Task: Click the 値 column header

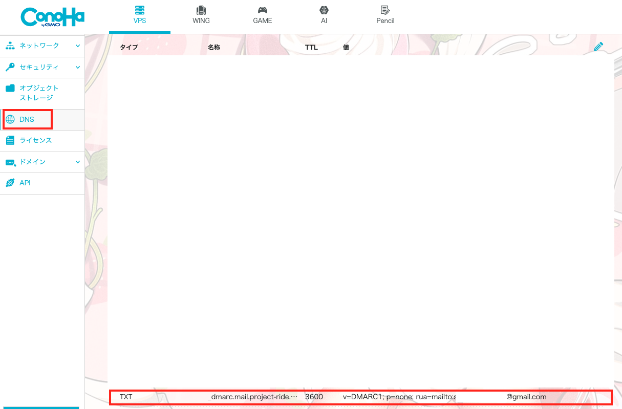Action: click(x=346, y=48)
